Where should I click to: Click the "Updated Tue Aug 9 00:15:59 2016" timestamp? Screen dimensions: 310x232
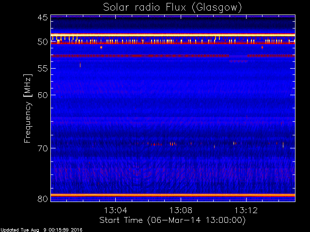click(41, 230)
